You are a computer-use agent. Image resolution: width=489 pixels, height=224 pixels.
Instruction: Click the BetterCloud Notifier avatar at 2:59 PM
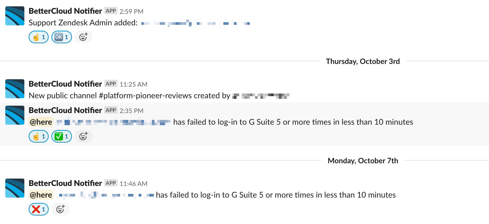pyautogui.click(x=15, y=16)
